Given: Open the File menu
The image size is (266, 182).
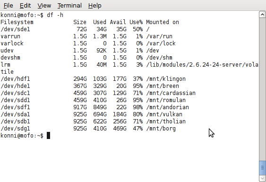Looking at the screenshot, I should [x=9, y=6].
